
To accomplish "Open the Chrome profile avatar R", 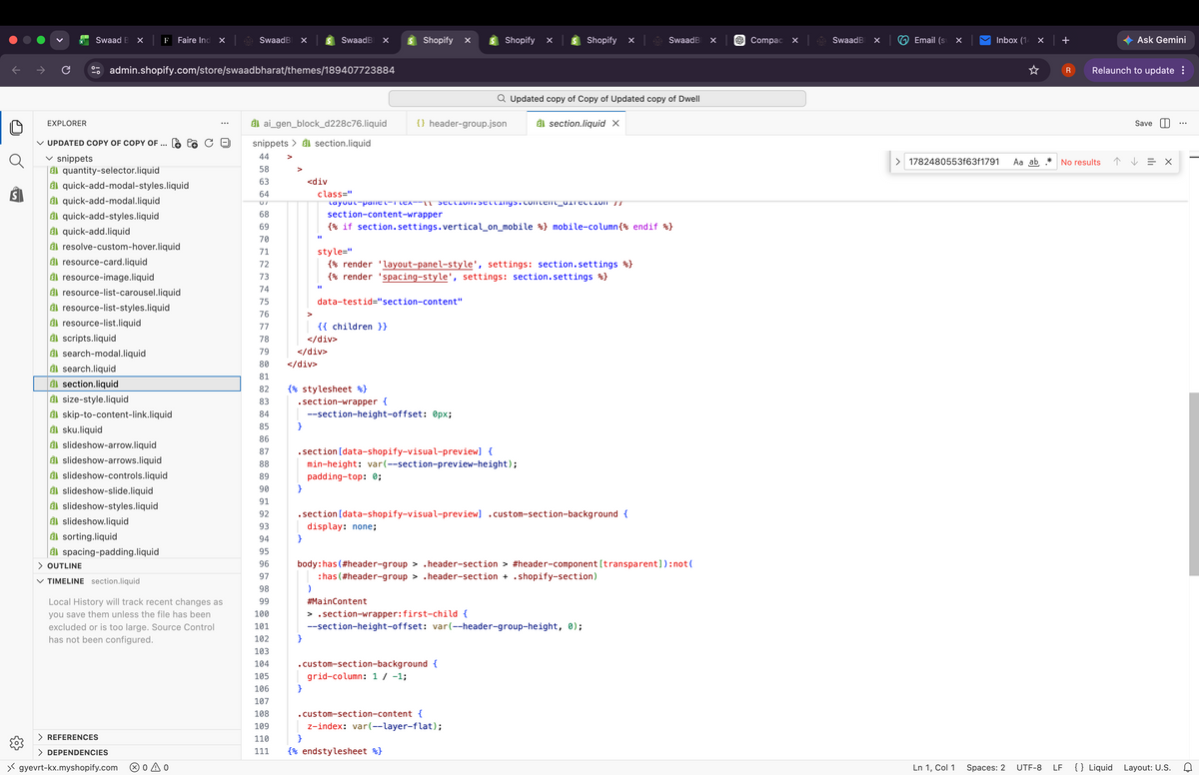I will 1068,70.
